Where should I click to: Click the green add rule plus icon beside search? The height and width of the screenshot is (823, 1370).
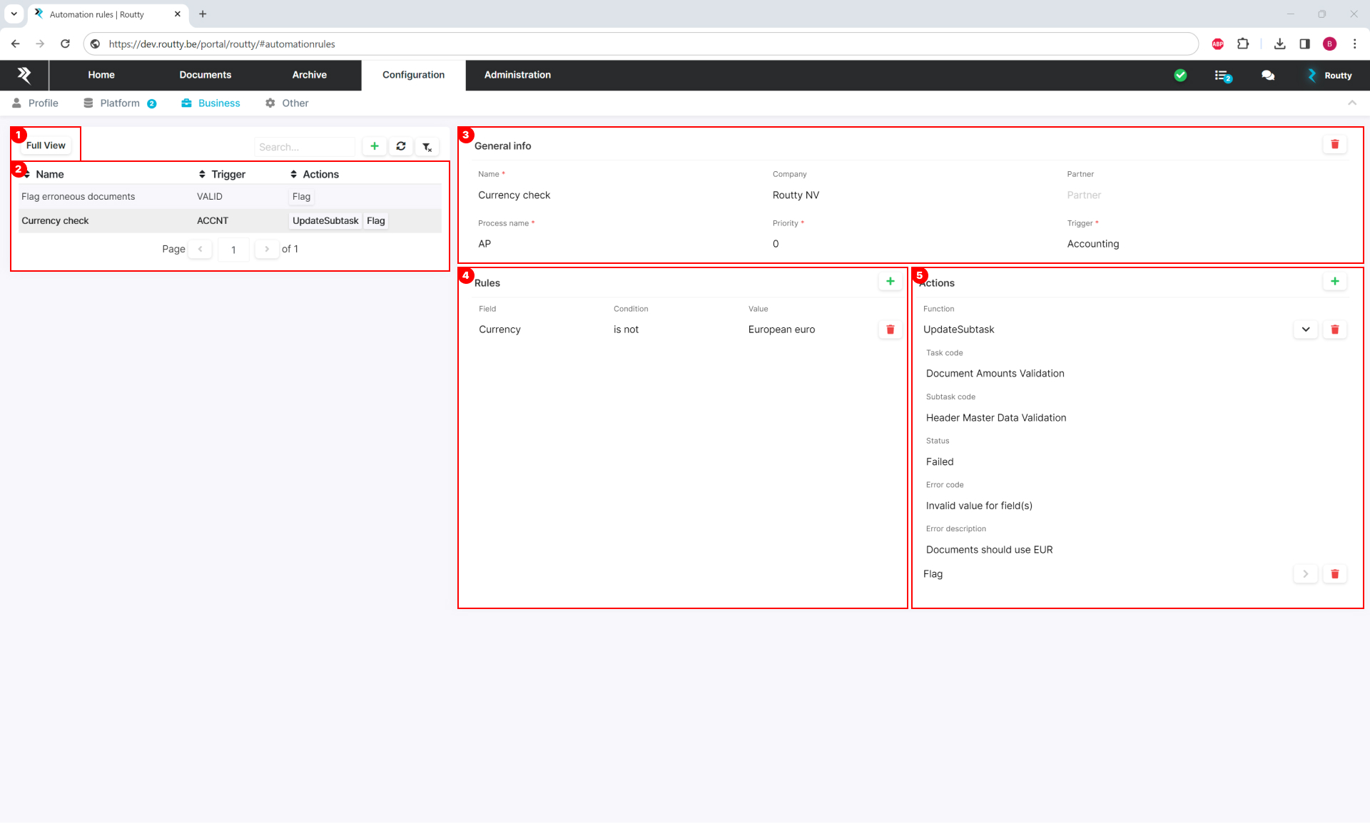(x=374, y=146)
